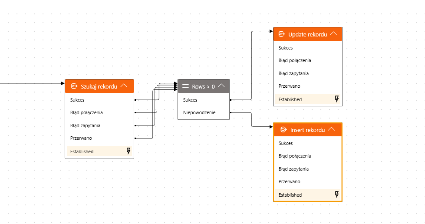Collapse the Rows > 0 condition node
Screen dimensions: 425x224
click(221, 86)
